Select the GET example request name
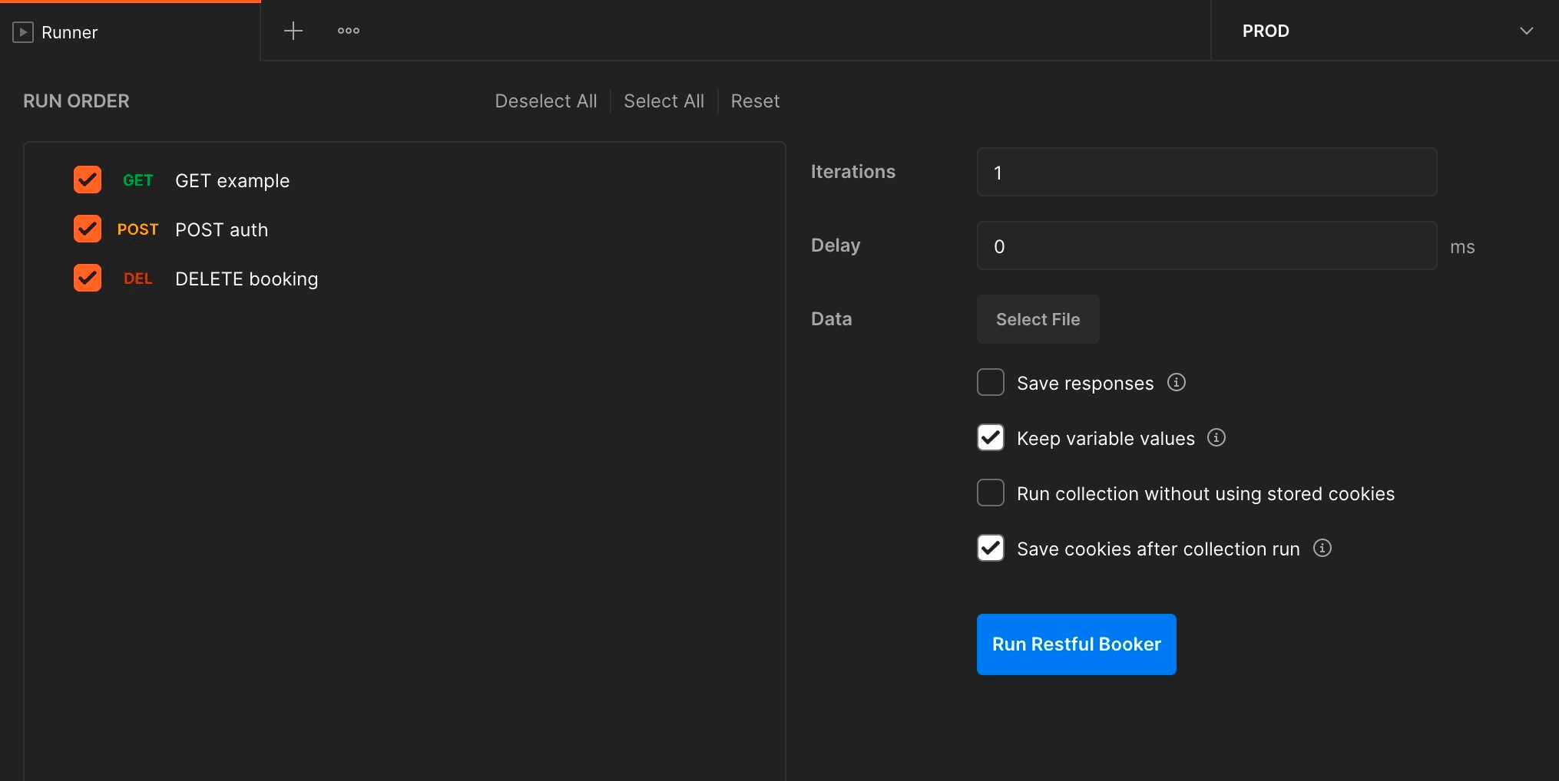This screenshot has height=781, width=1559. click(x=233, y=181)
